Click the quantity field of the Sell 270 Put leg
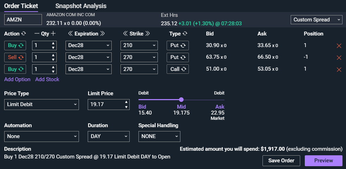 click(44, 57)
